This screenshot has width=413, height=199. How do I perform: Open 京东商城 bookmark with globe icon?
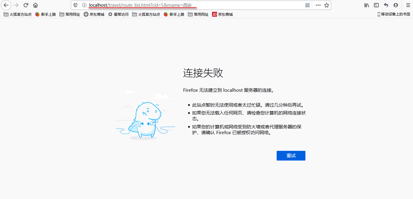pyautogui.click(x=94, y=14)
